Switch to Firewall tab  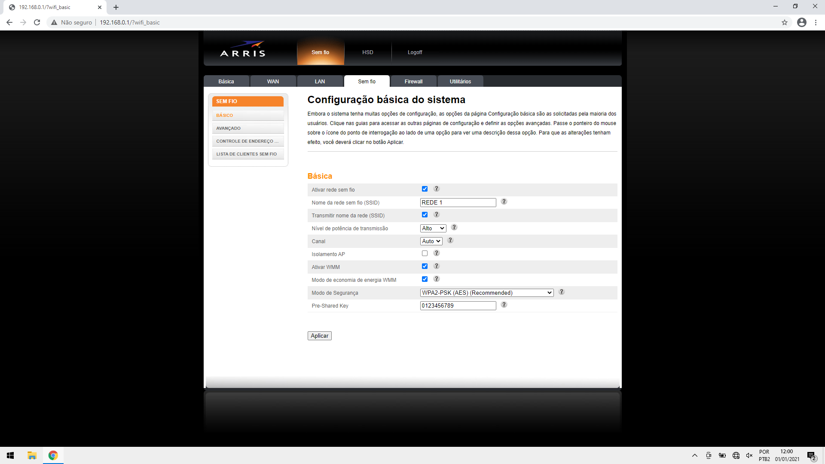tap(413, 81)
